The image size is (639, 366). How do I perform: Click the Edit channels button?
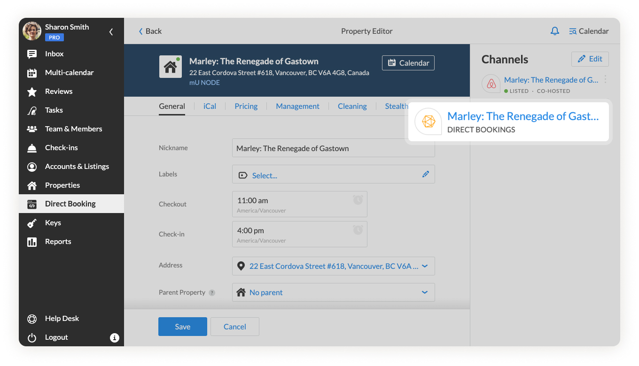pos(590,59)
